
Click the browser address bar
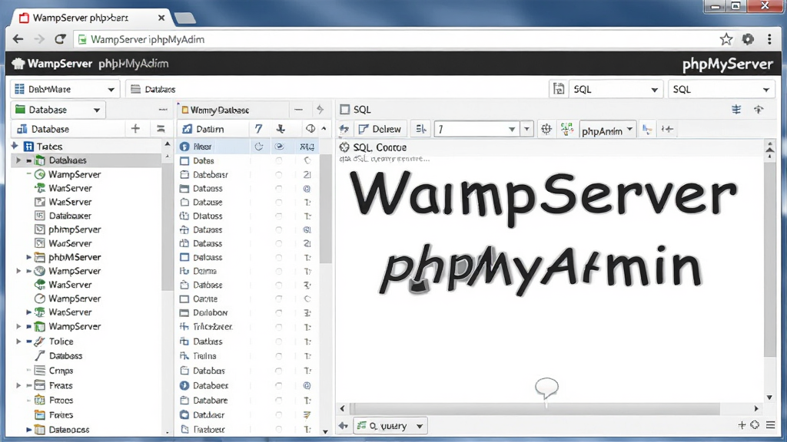tap(397, 39)
